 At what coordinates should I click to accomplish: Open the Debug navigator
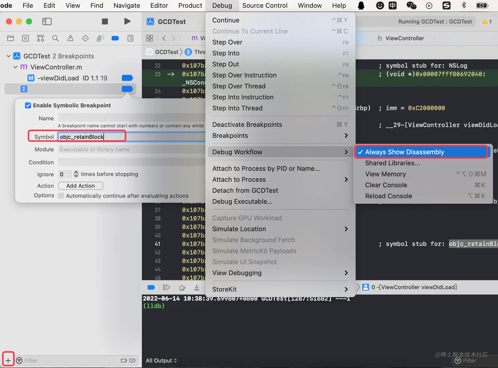[x=100, y=38]
